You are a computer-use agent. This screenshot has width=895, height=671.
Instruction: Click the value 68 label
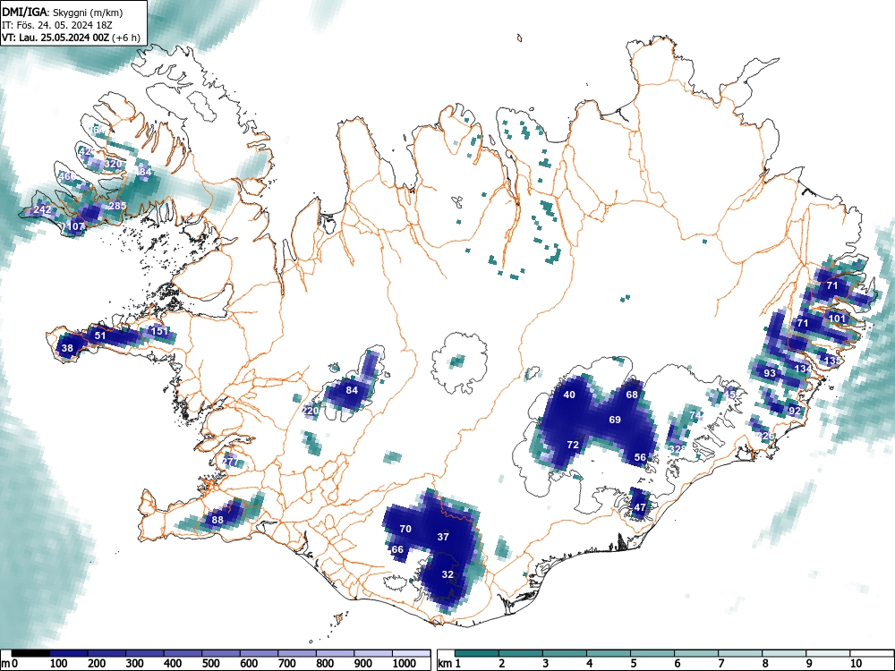point(632,395)
